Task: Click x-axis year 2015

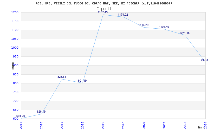Action: pyautogui.click(x=21, y=125)
